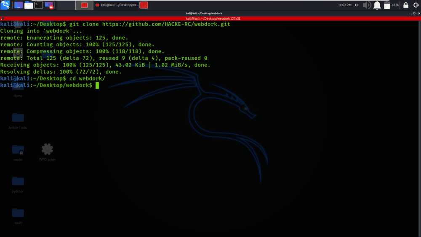Image resolution: width=421 pixels, height=237 pixels.
Task: Open the notifications bell
Action: pos(377,5)
